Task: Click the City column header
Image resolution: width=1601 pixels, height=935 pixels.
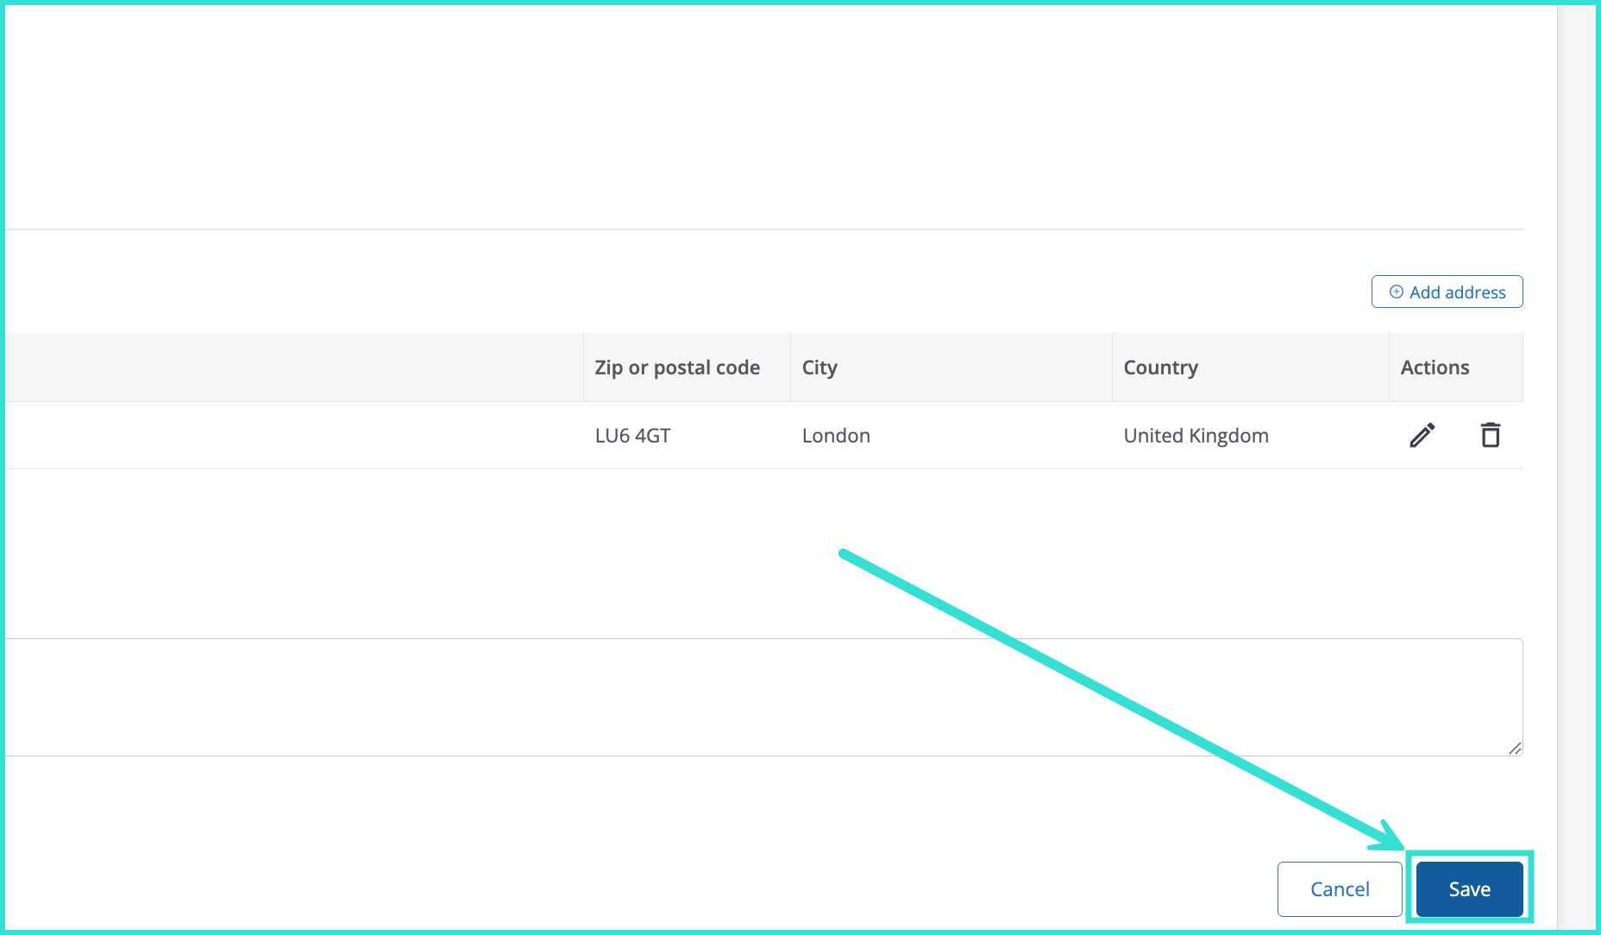Action: click(x=819, y=367)
